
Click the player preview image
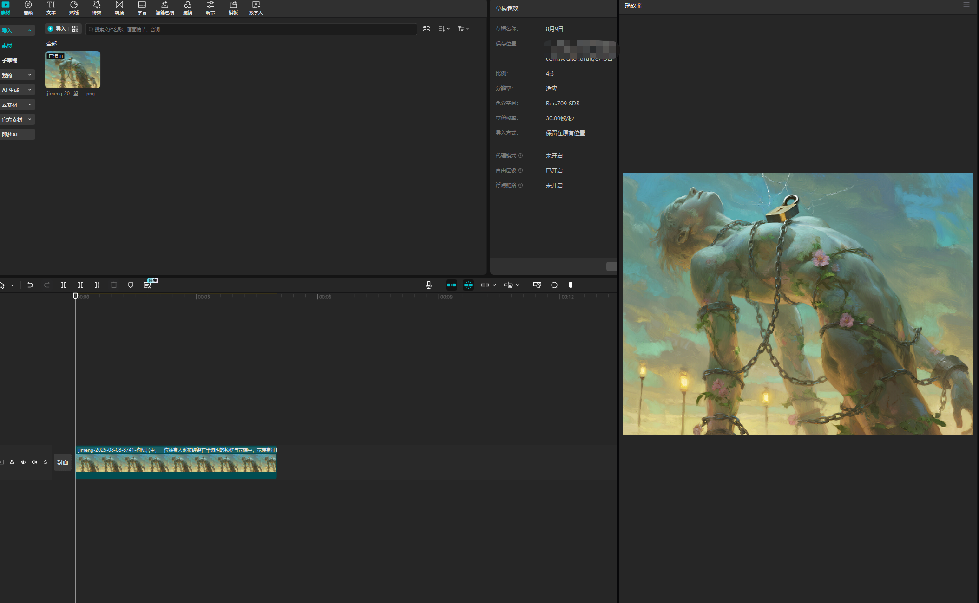tap(798, 304)
